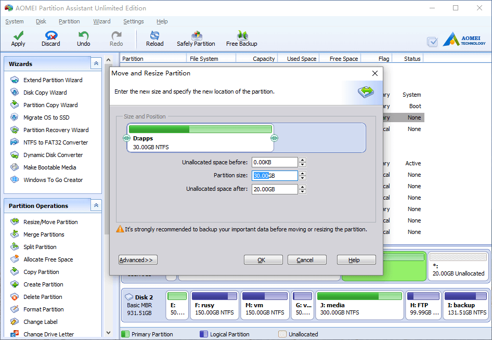492x340 pixels.
Task: Increase Unallocated space after value
Action: click(x=303, y=187)
